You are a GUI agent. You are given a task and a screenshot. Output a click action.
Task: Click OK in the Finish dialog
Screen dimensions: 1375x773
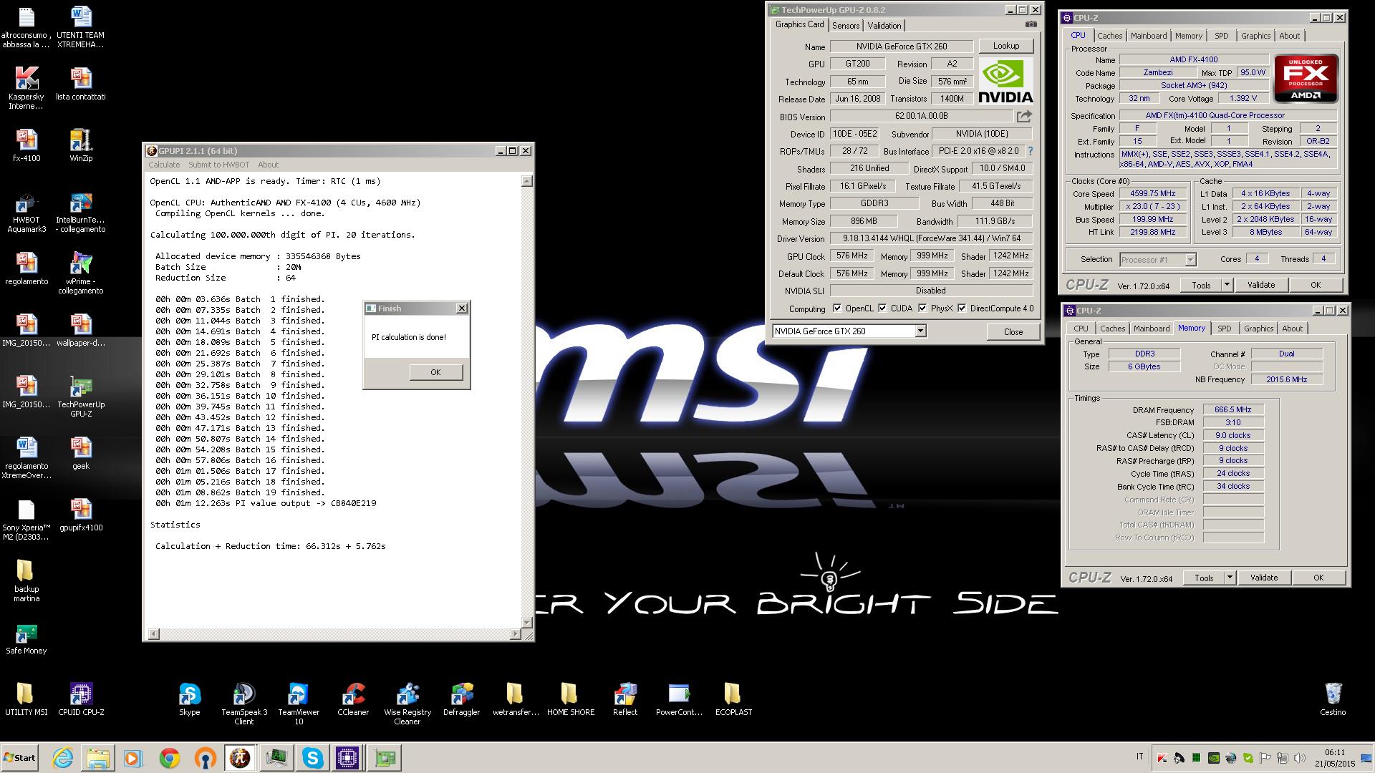click(435, 372)
